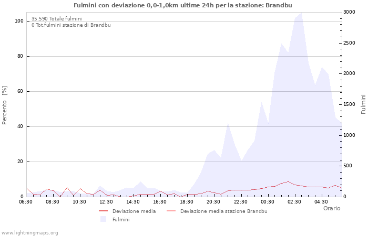
Task: Click the '0 Tot.fulmini stazione di Brandbu' text
Action: point(71,25)
